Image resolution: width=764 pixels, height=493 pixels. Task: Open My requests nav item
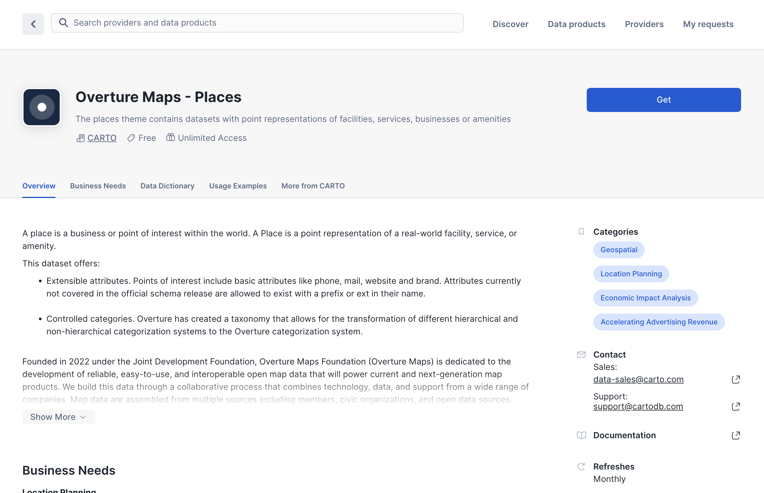pos(708,24)
